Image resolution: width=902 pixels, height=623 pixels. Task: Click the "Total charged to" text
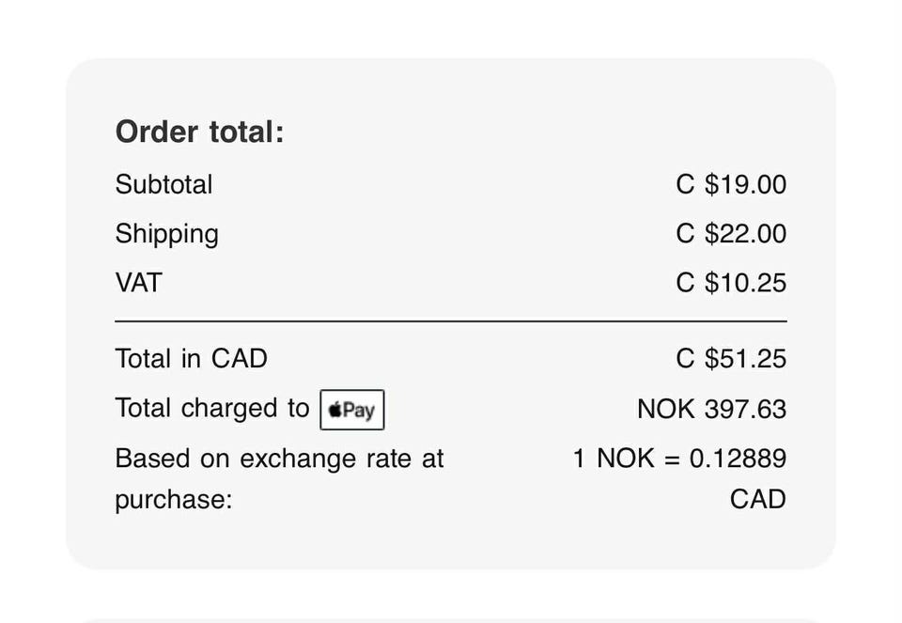click(x=211, y=409)
